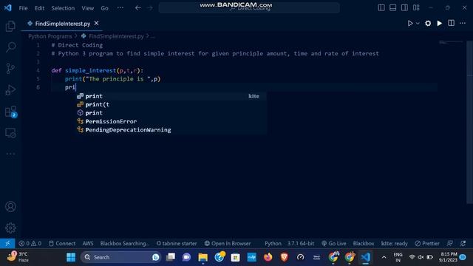This screenshot has width=473, height=266.
Task: Open the Remote Explorer view
Action: [10, 133]
